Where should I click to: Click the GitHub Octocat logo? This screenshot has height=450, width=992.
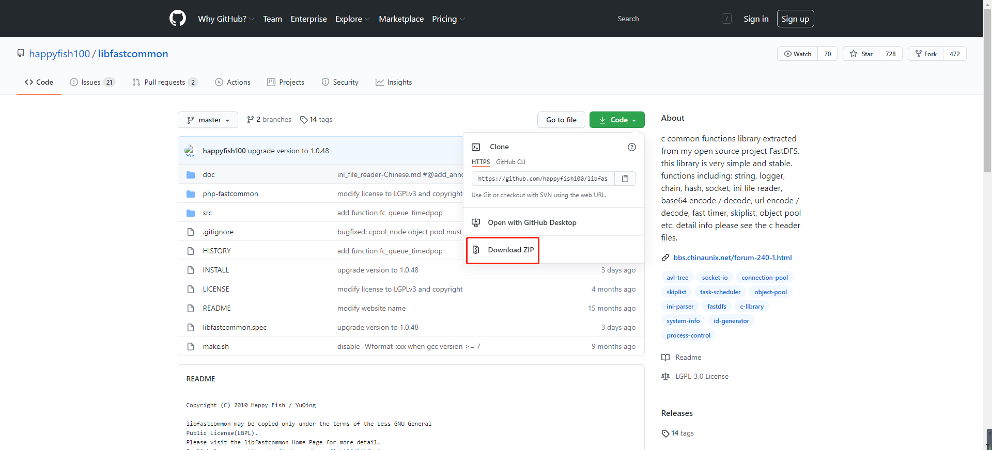[x=178, y=19]
